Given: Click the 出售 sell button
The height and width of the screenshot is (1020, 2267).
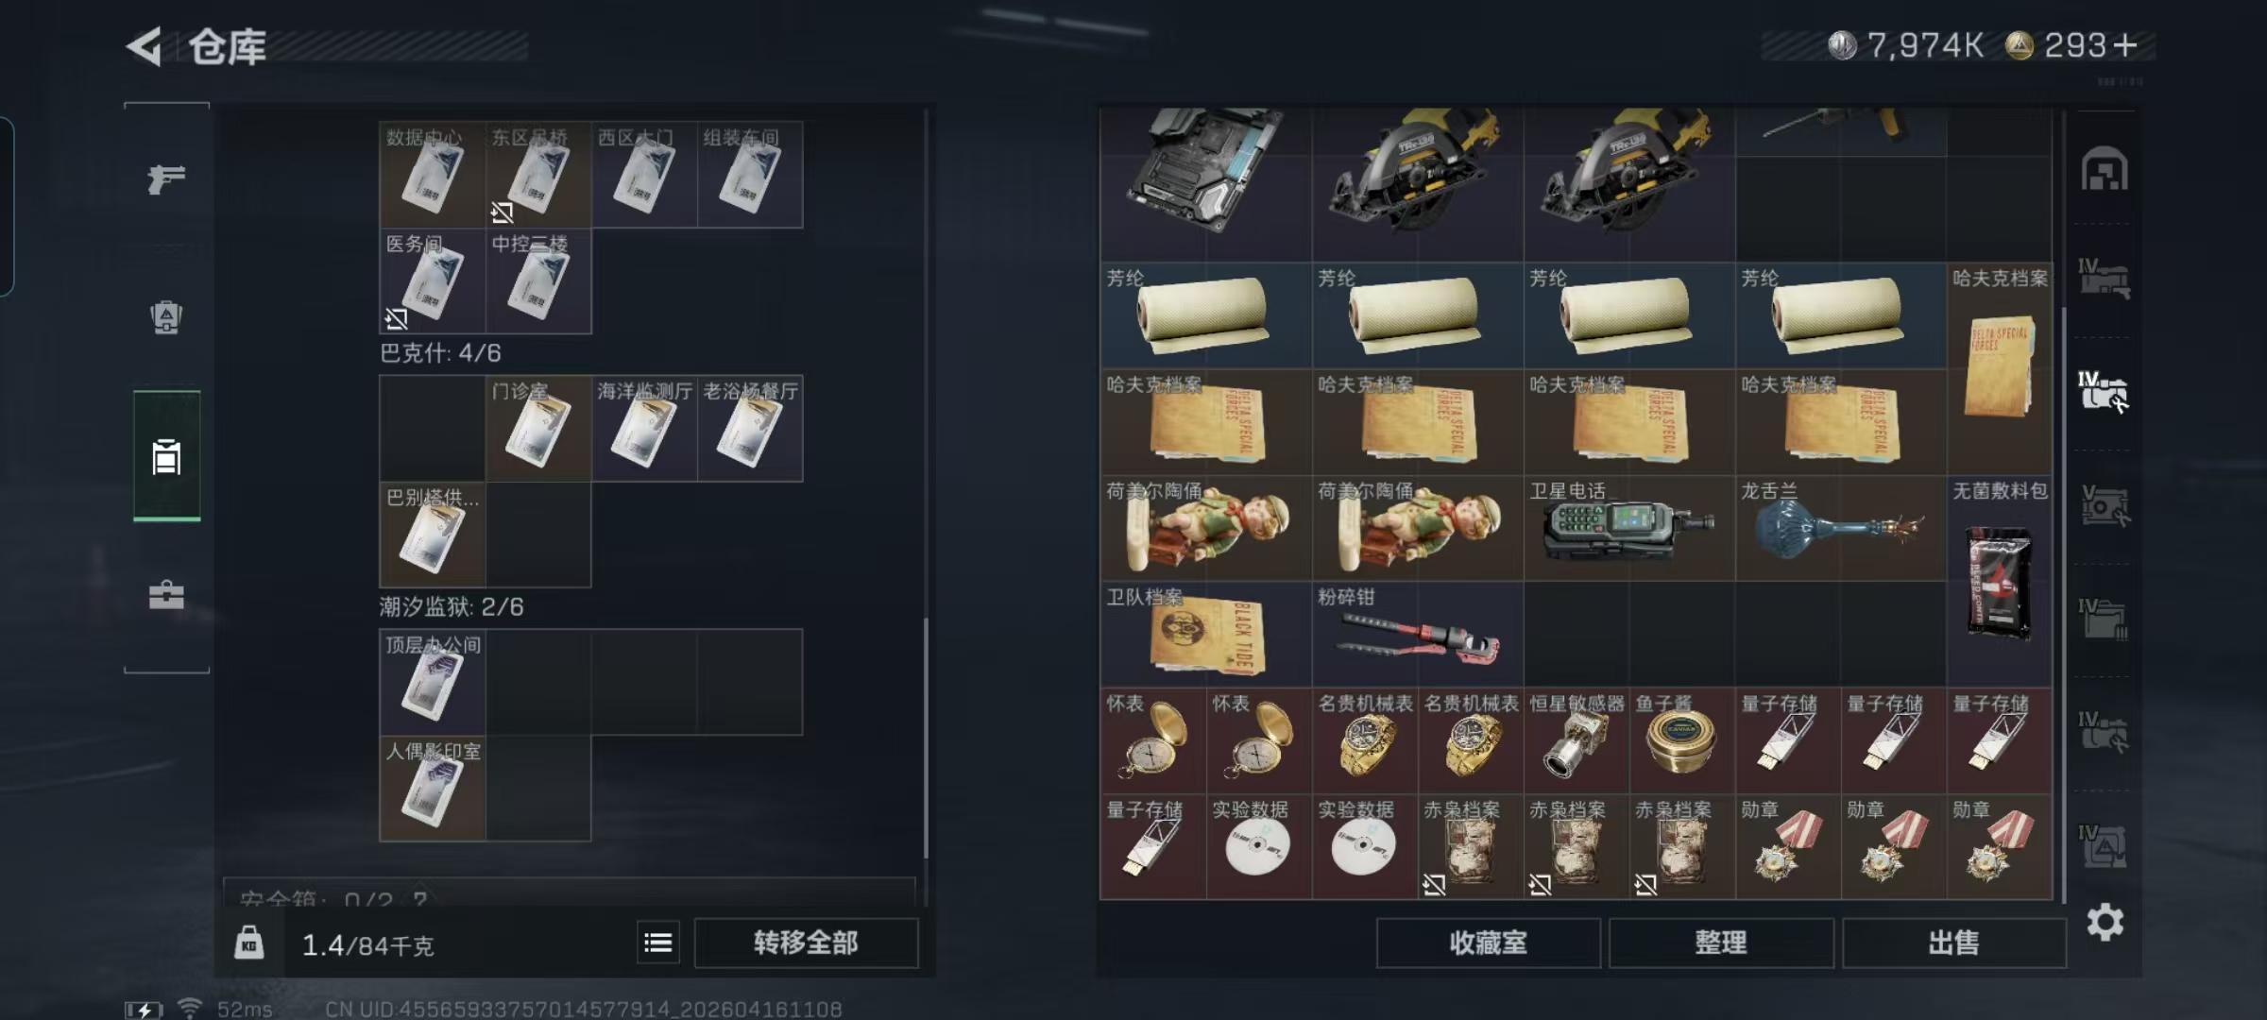Looking at the screenshot, I should click(1953, 943).
